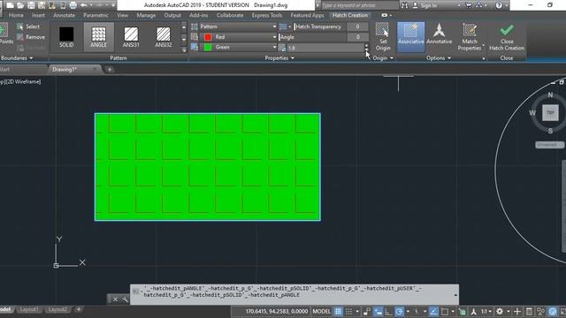Viewport: 566px width, 318px height.
Task: Open the Insert ribbon tab
Action: (x=38, y=16)
